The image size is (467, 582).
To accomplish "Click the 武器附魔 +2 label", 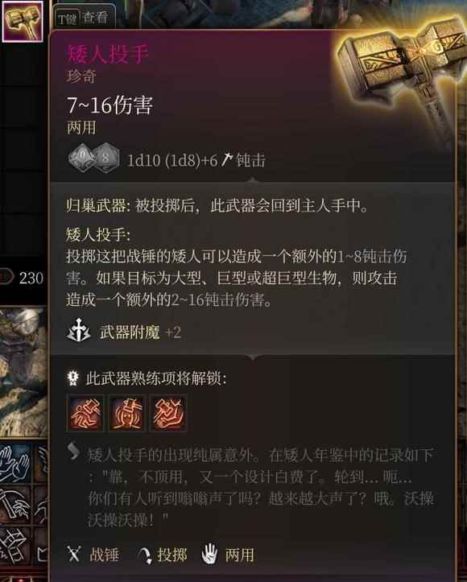I will [140, 332].
